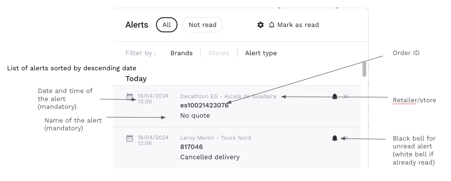Image resolution: width=451 pixels, height=181 pixels.
Task: Open alert settings gear icon
Action: coord(261,25)
